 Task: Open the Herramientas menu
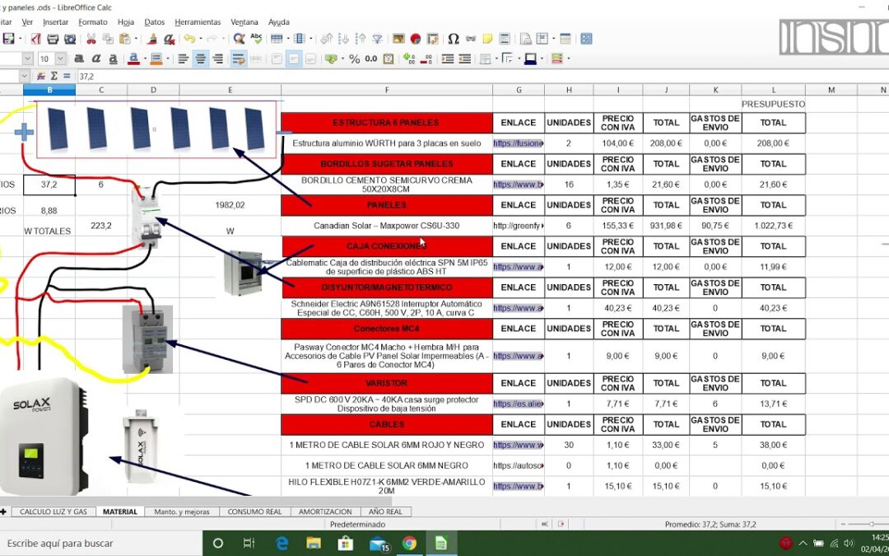click(x=198, y=22)
